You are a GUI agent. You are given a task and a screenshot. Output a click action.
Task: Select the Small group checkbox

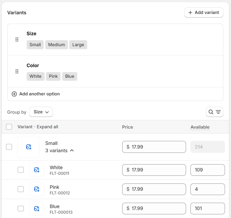(9, 147)
